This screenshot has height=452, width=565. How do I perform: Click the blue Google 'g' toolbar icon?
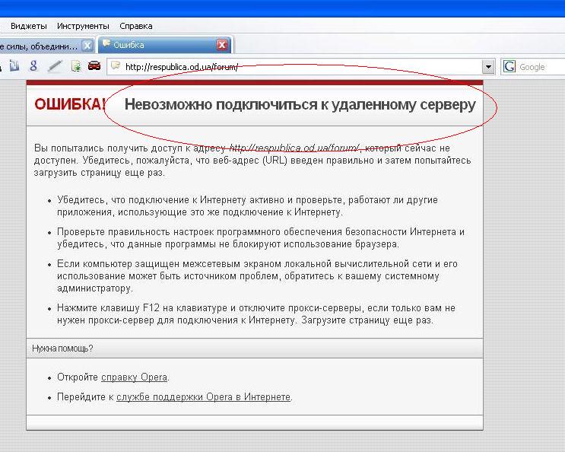pos(33,66)
